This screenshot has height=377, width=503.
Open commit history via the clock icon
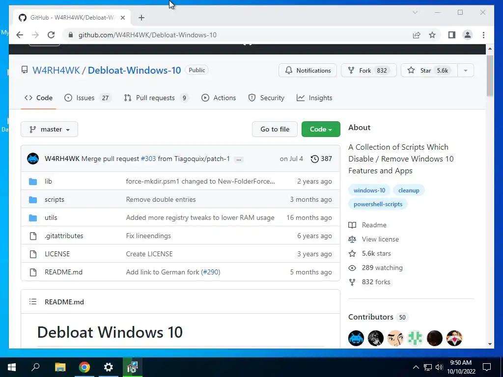coord(315,159)
